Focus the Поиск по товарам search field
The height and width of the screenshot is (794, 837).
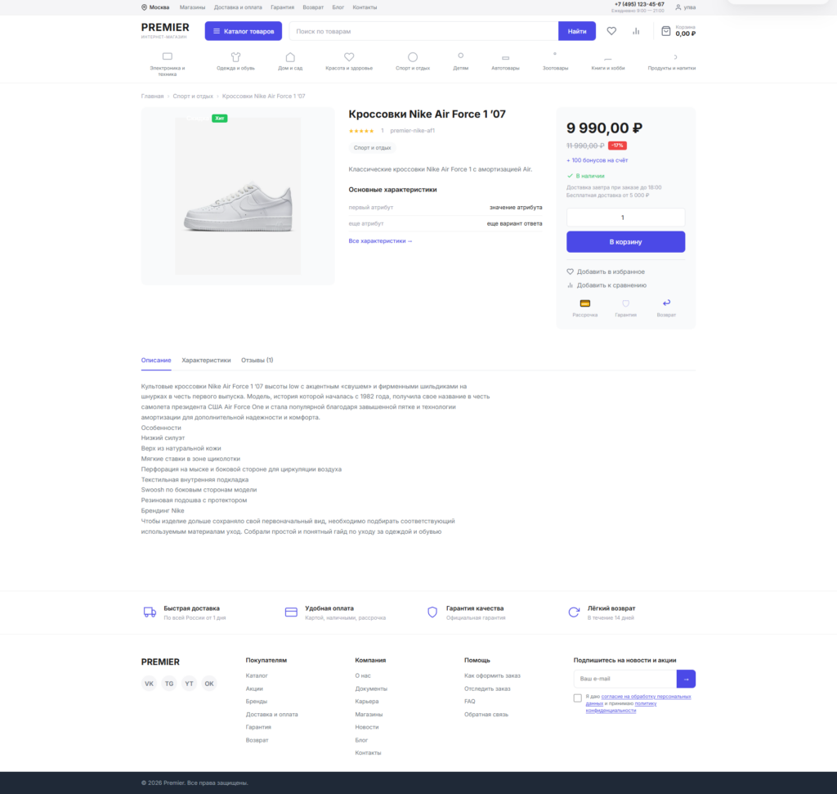424,31
